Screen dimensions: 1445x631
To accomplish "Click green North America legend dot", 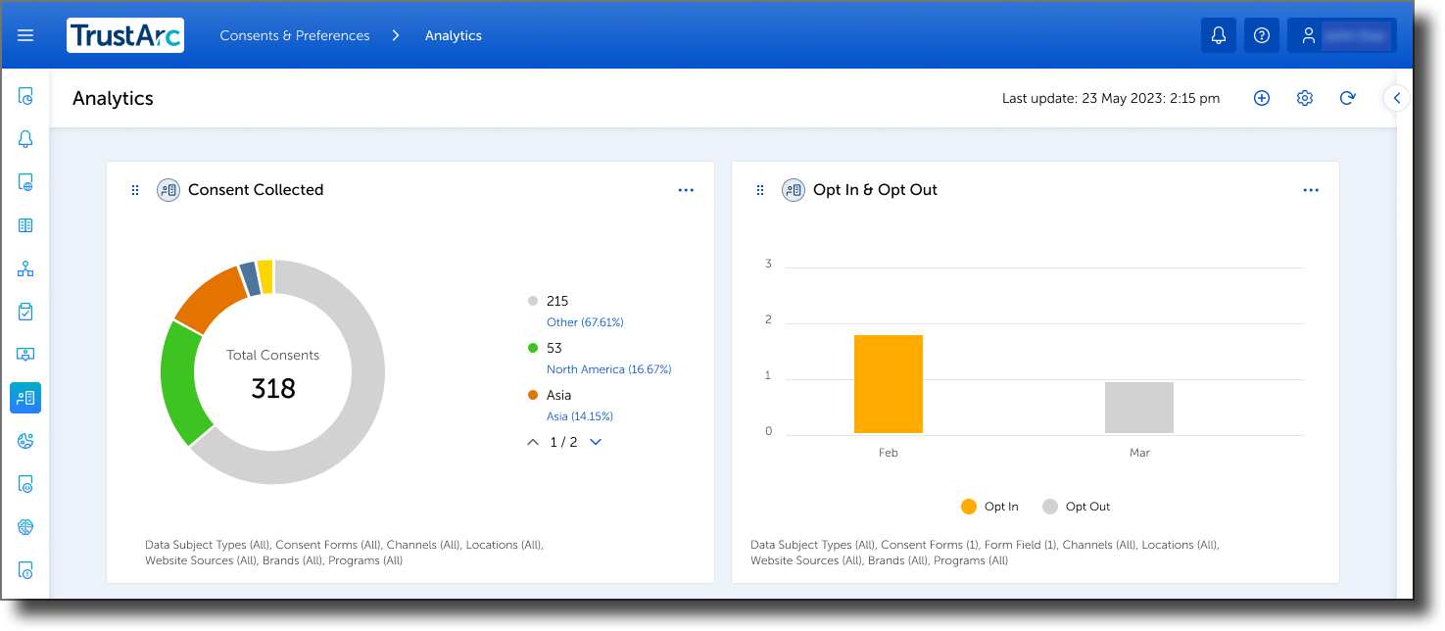I will [x=533, y=348].
